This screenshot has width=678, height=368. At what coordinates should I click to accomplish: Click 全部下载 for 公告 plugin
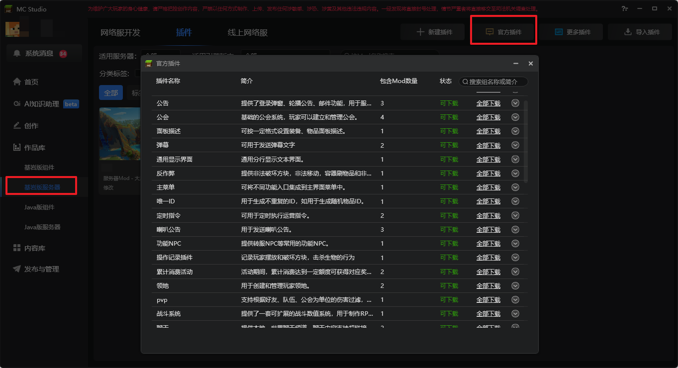click(488, 103)
